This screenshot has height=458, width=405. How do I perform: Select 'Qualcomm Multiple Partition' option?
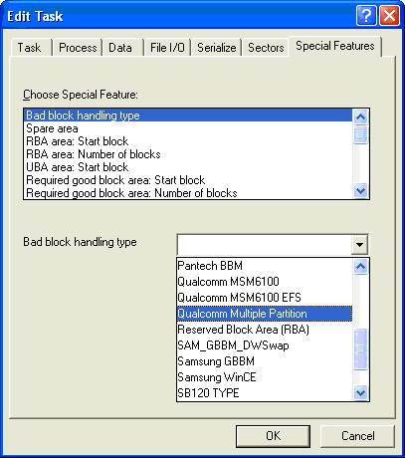coord(265,314)
